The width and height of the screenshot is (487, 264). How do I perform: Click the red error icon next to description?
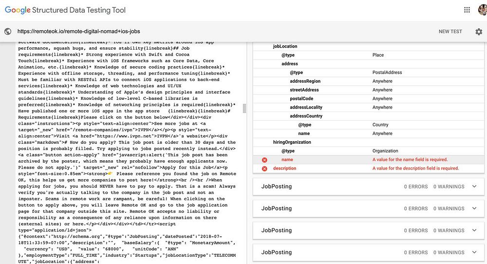tap(264, 169)
